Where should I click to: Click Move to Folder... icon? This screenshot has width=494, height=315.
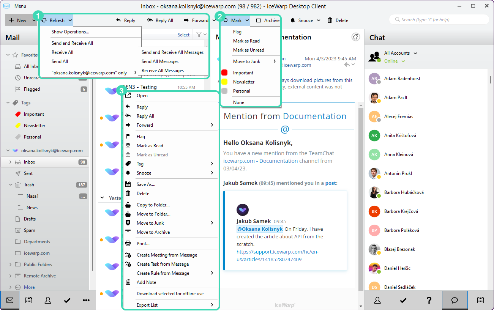coord(128,214)
